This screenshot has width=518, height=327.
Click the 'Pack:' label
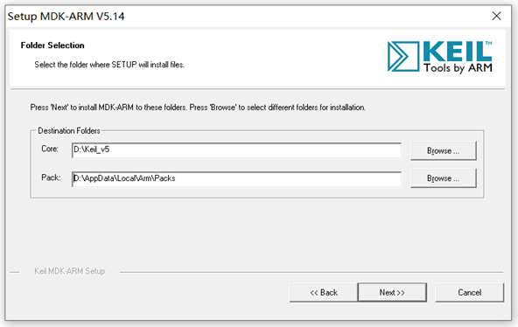tap(51, 177)
